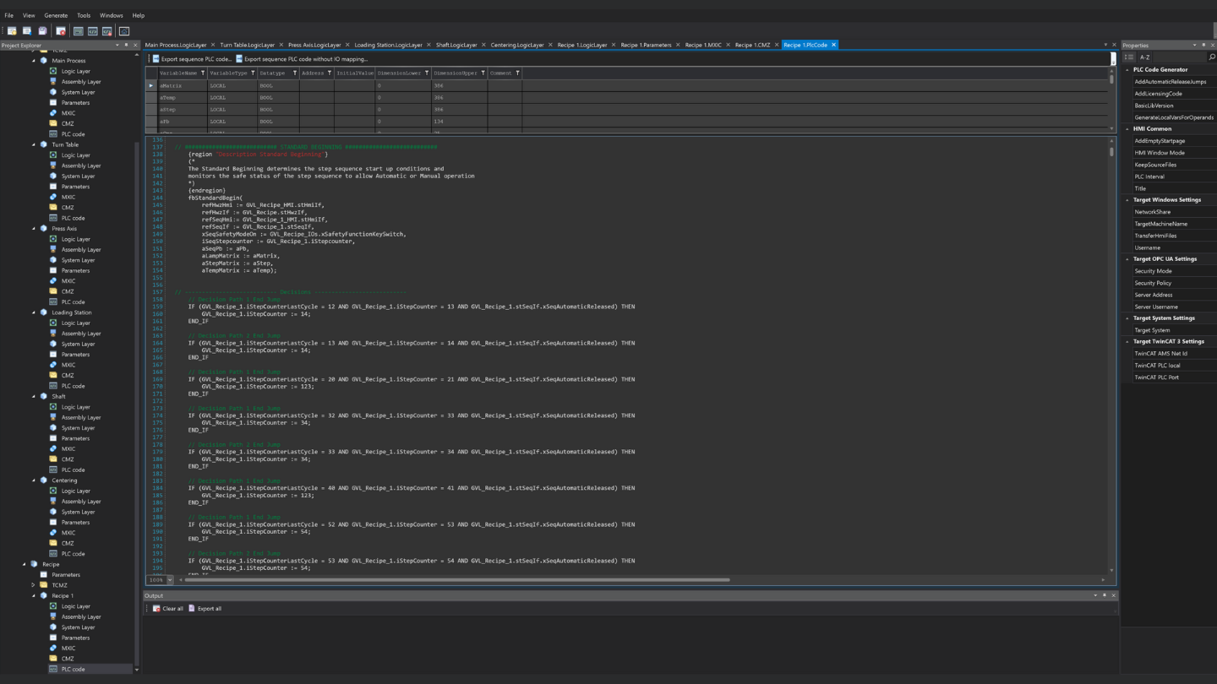This screenshot has width=1217, height=684.
Task: Click the Clear all icon in Output panel
Action: coord(156,608)
